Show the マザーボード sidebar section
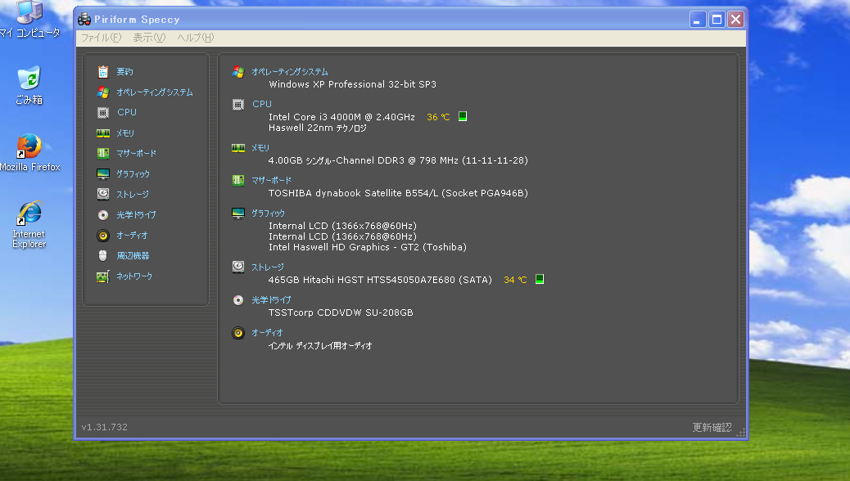This screenshot has width=850, height=481. pyautogui.click(x=137, y=153)
